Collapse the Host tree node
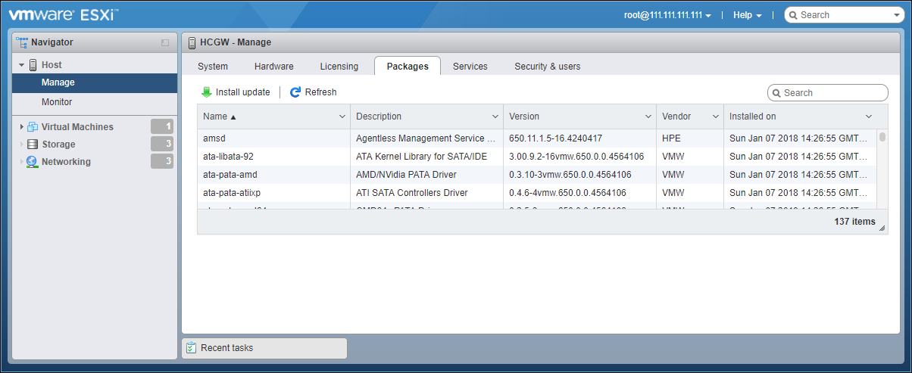912x373 pixels. coord(22,65)
